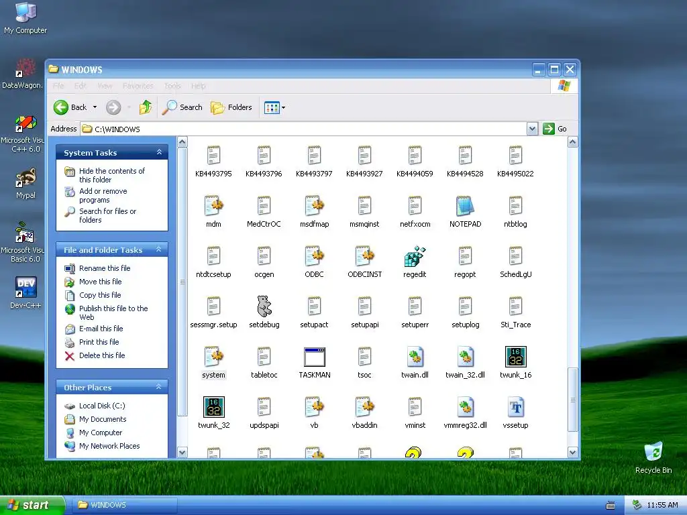The image size is (687, 515).
Task: Collapse the File and Folder Tasks panel
Action: (159, 249)
